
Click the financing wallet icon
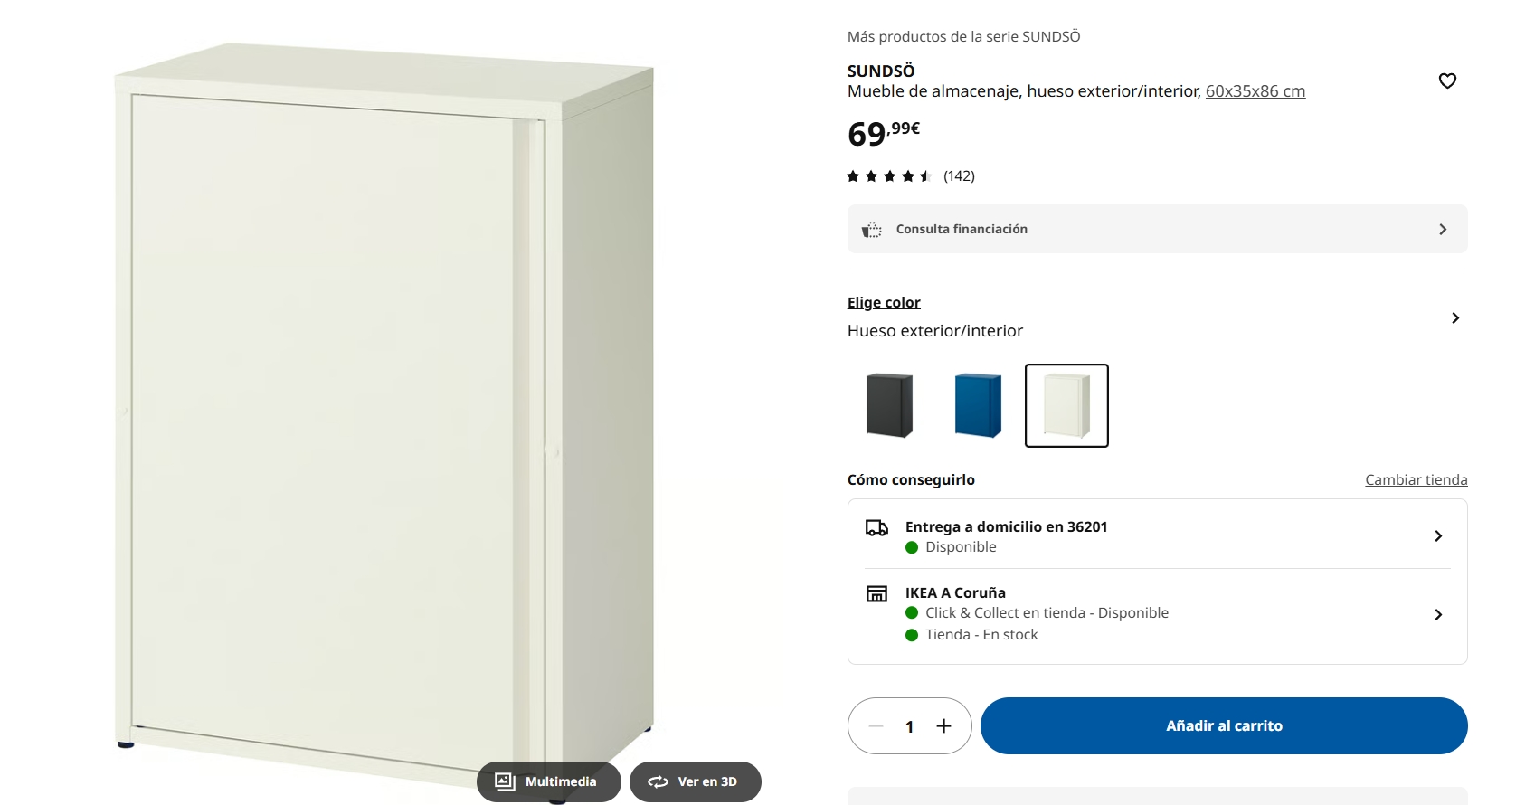[871, 230]
